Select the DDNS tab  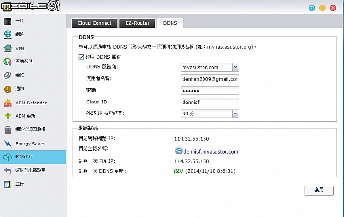[170, 23]
